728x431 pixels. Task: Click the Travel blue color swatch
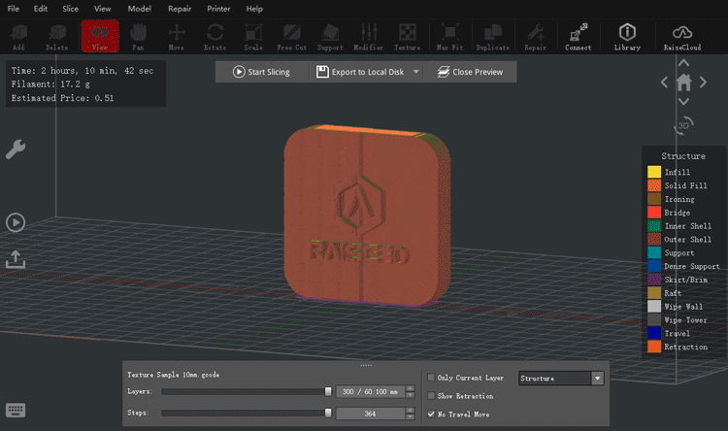pyautogui.click(x=654, y=334)
